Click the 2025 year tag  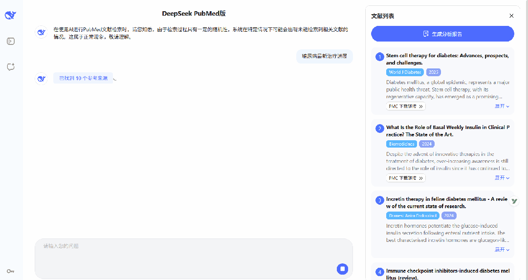433,72
